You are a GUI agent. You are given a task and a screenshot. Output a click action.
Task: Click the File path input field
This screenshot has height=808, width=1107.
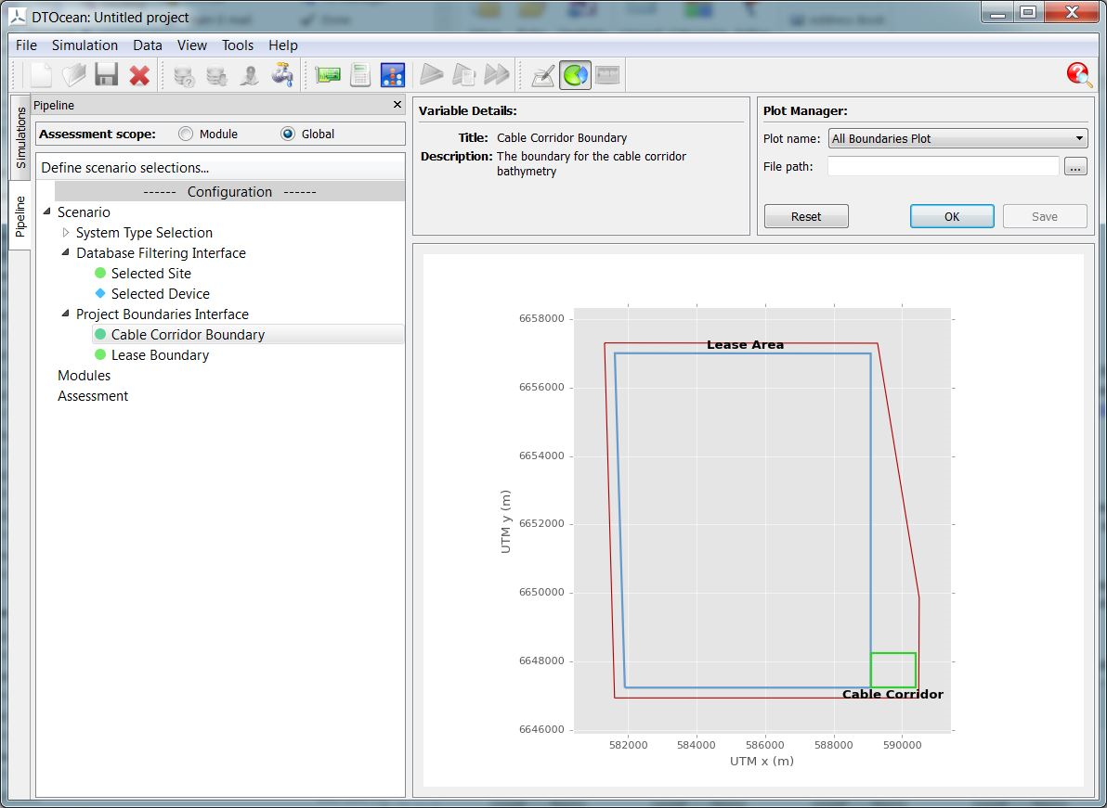[943, 166]
